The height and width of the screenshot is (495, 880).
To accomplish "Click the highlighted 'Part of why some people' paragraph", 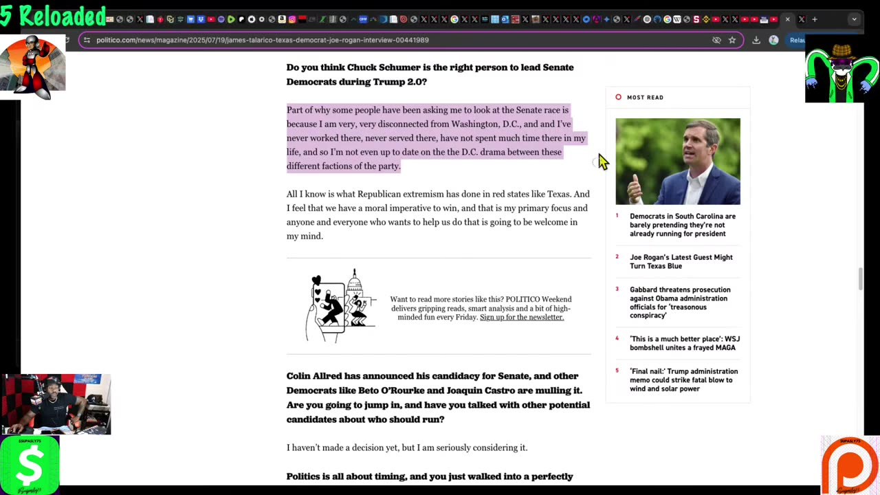I will pos(436,137).
